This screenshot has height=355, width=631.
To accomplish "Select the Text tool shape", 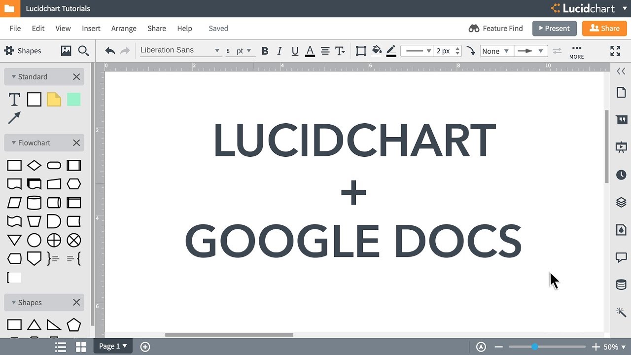I will (x=14, y=100).
